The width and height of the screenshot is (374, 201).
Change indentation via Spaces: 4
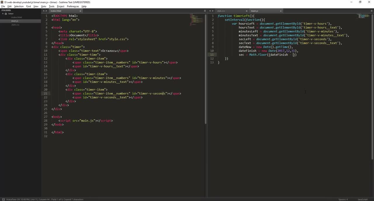[343, 199]
